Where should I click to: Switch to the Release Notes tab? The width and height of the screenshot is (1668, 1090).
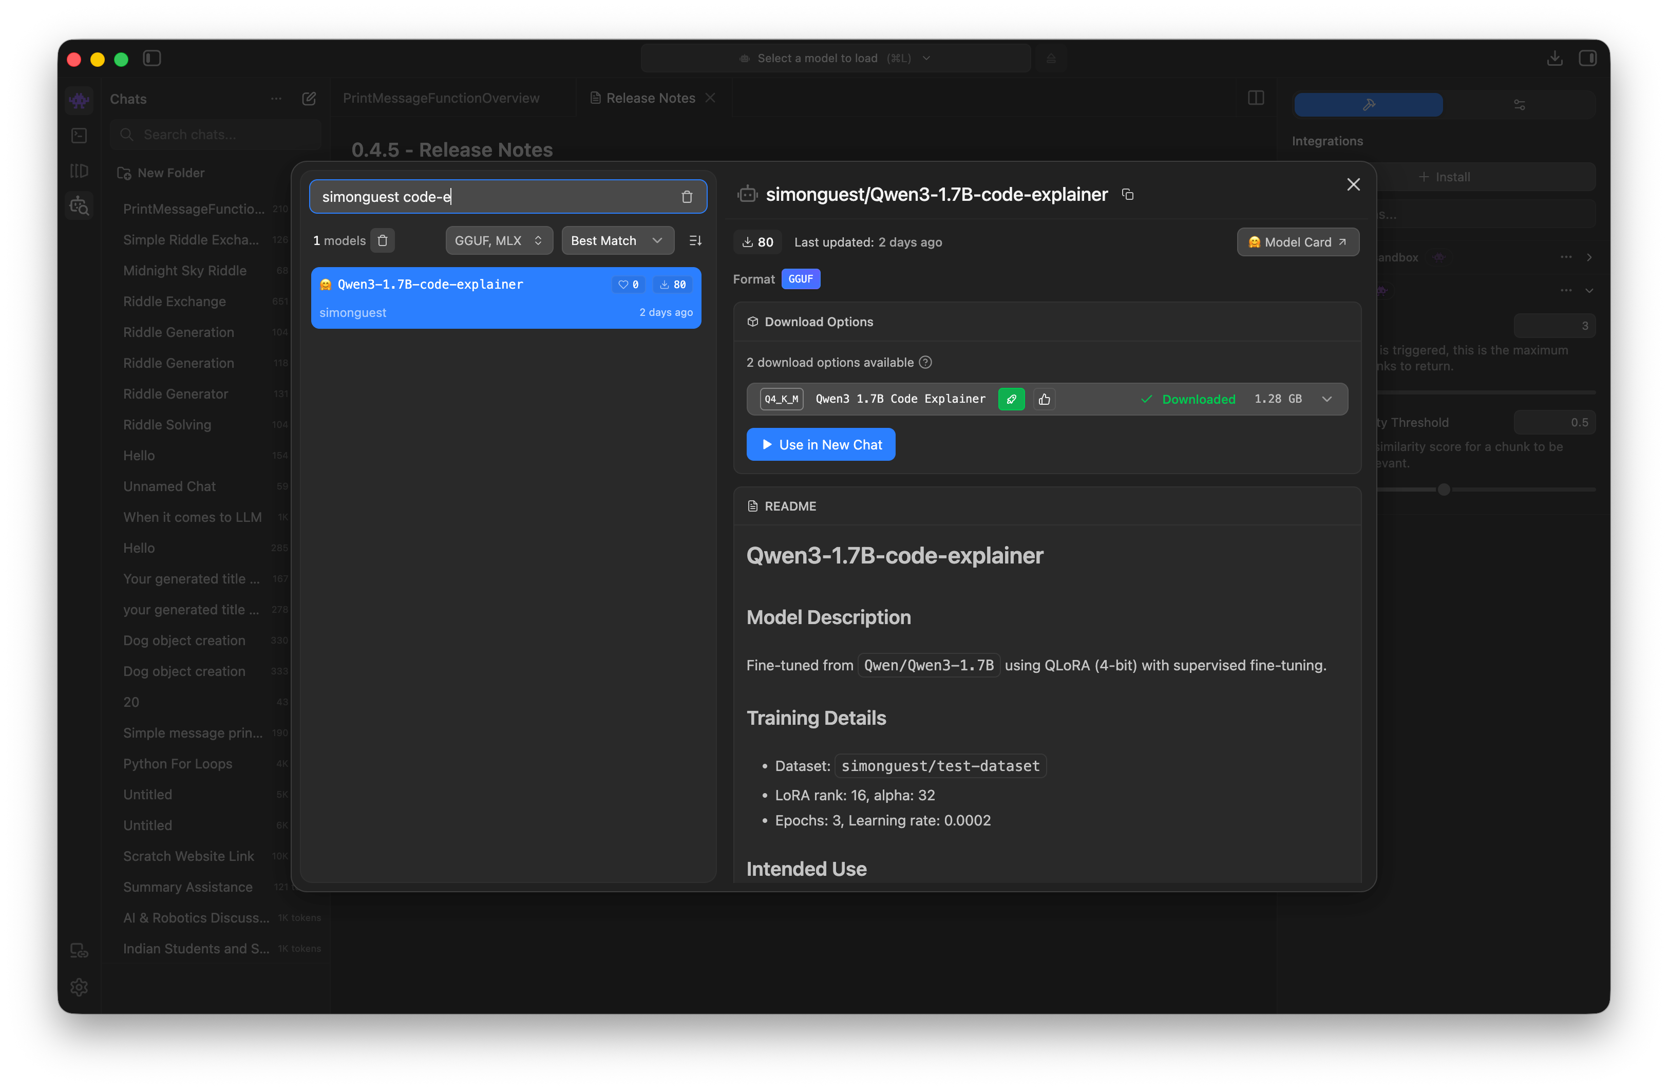[650, 98]
